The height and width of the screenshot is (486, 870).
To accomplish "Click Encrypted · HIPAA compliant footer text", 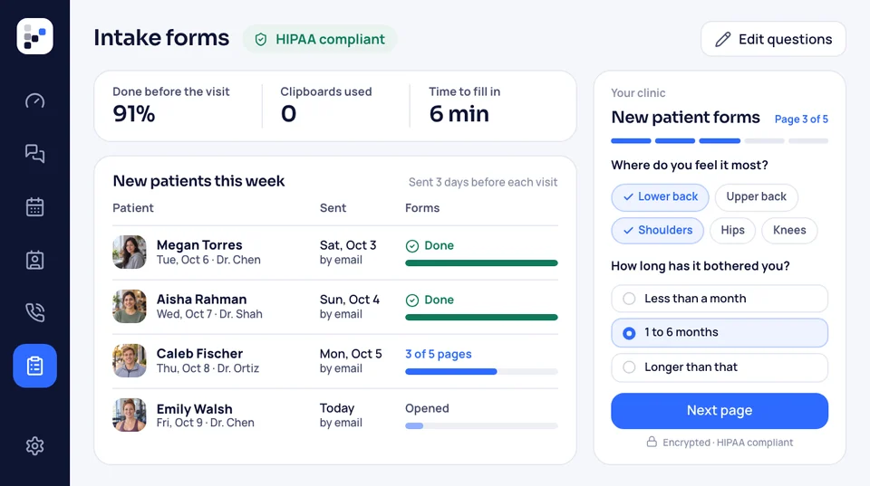I will tap(728, 443).
